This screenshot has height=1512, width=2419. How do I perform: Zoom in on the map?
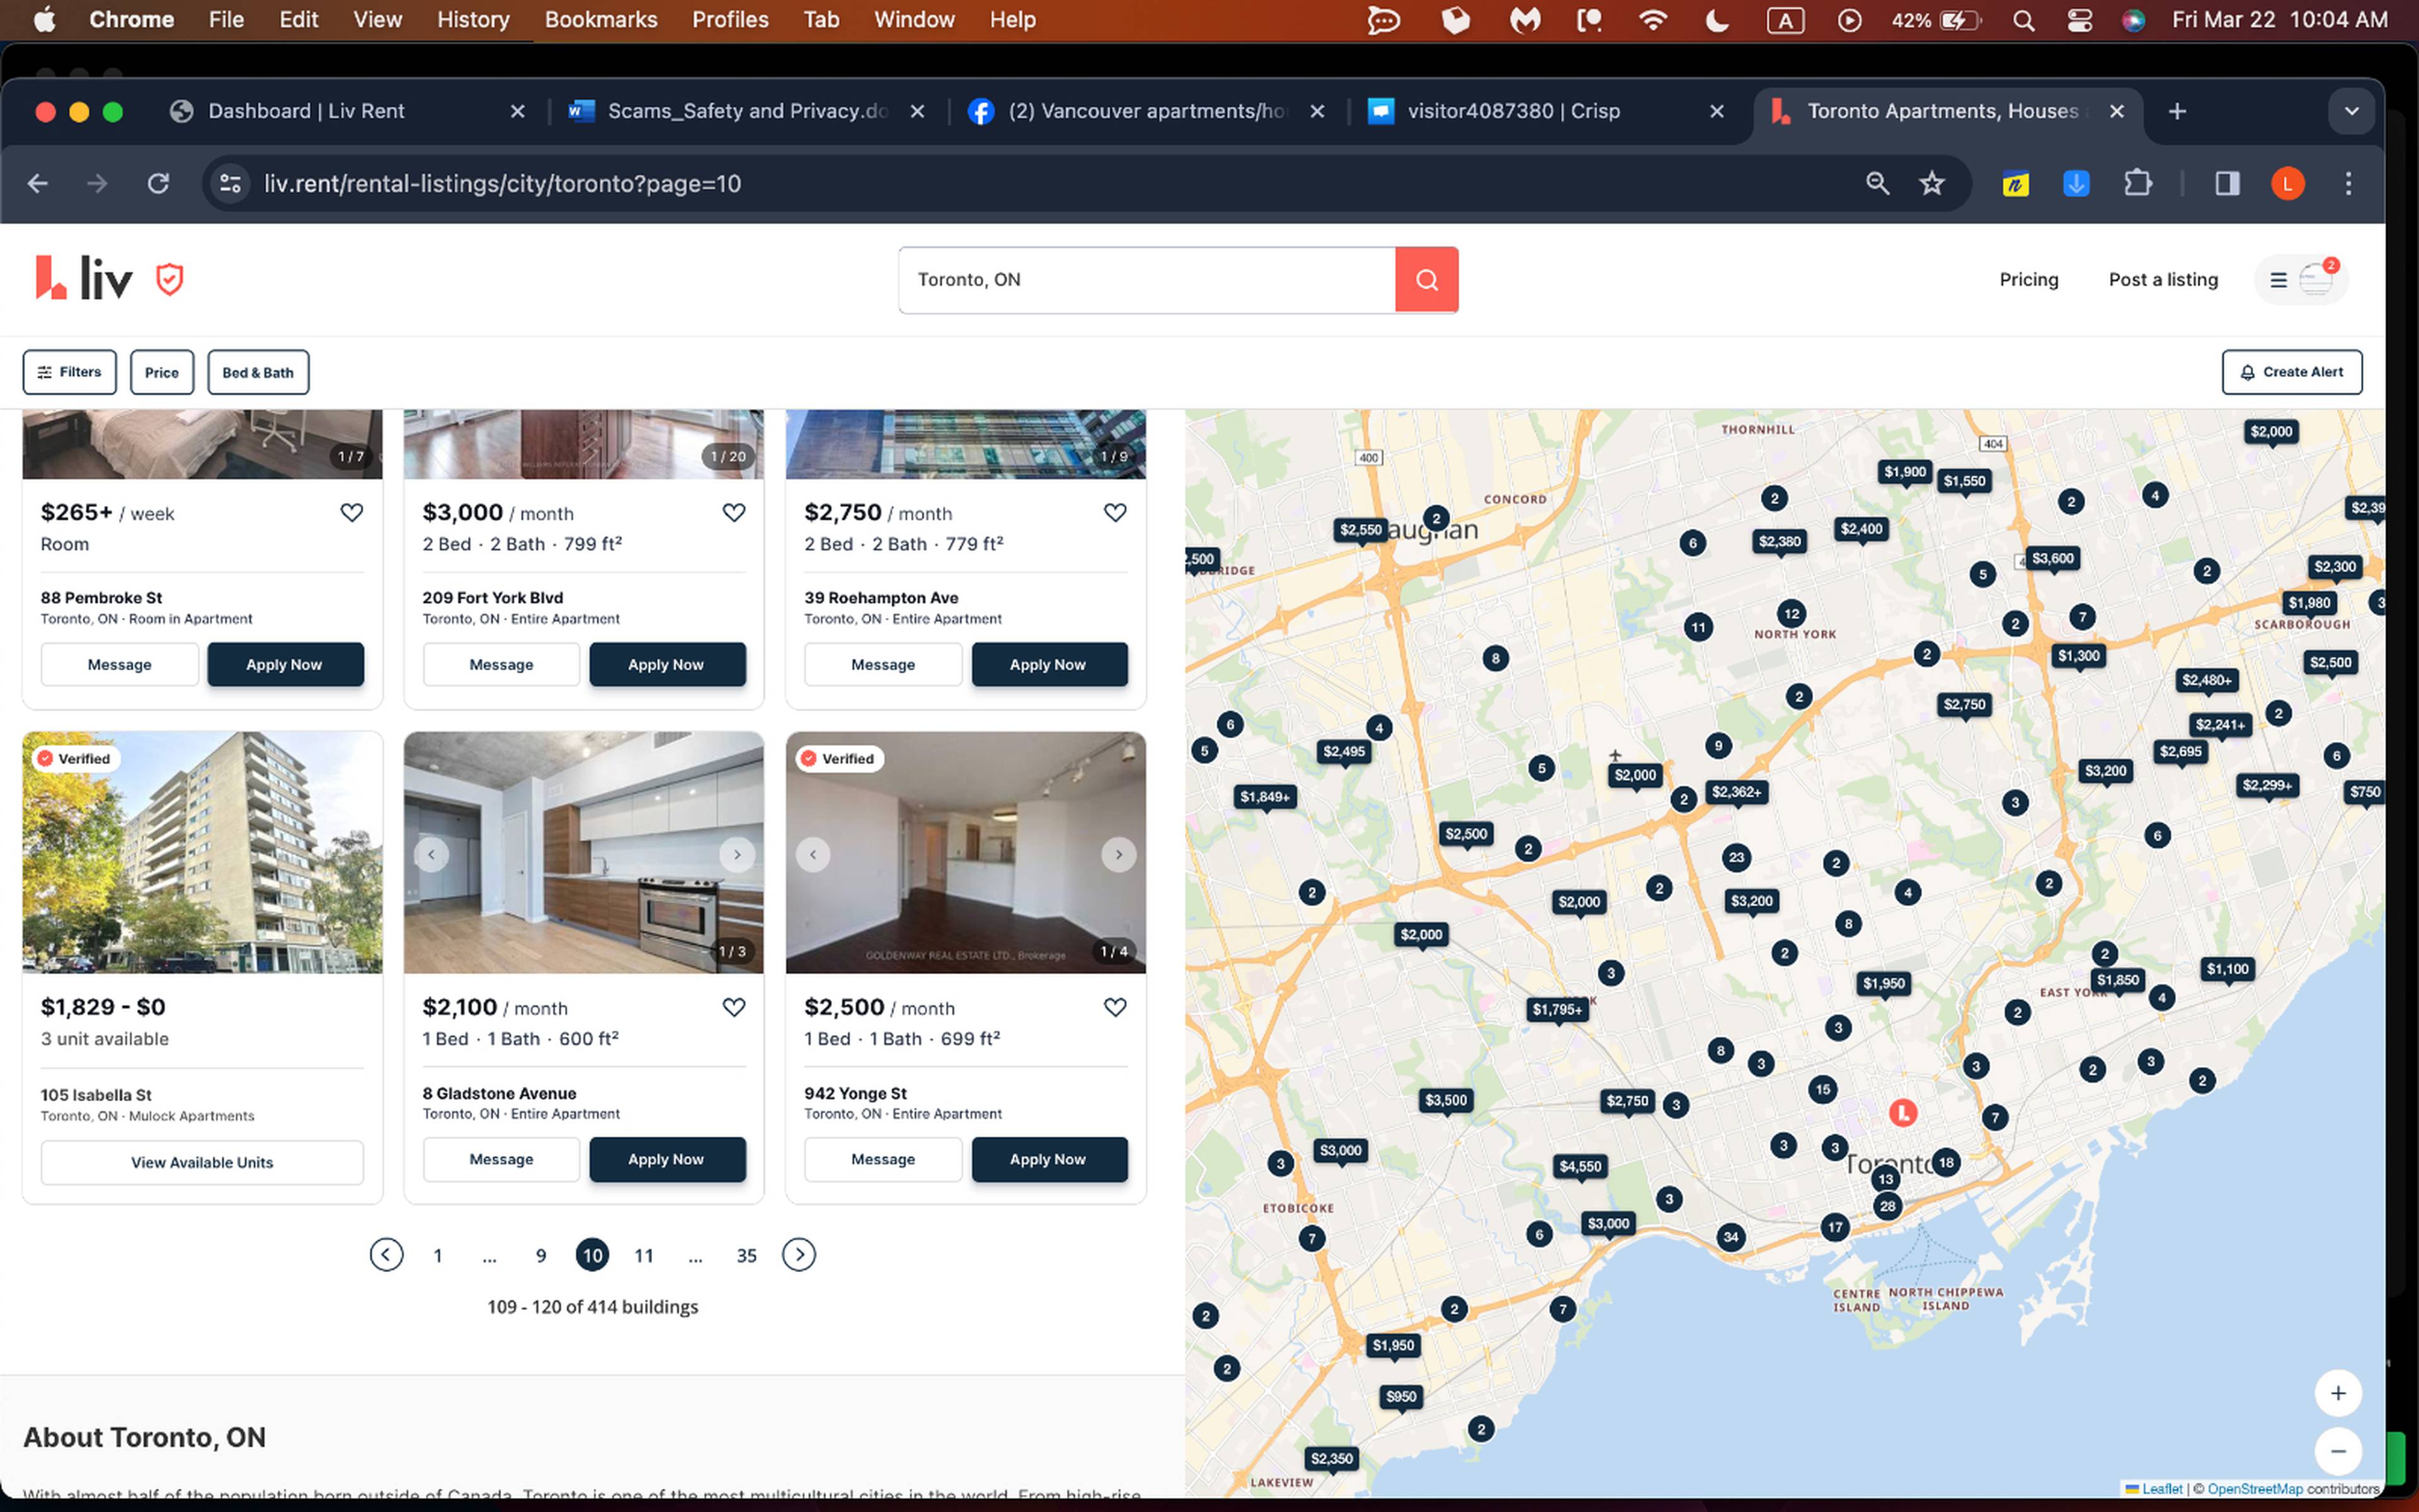click(2338, 1393)
